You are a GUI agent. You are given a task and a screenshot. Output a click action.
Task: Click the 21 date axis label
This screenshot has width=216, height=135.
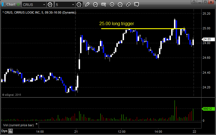tap(76, 132)
